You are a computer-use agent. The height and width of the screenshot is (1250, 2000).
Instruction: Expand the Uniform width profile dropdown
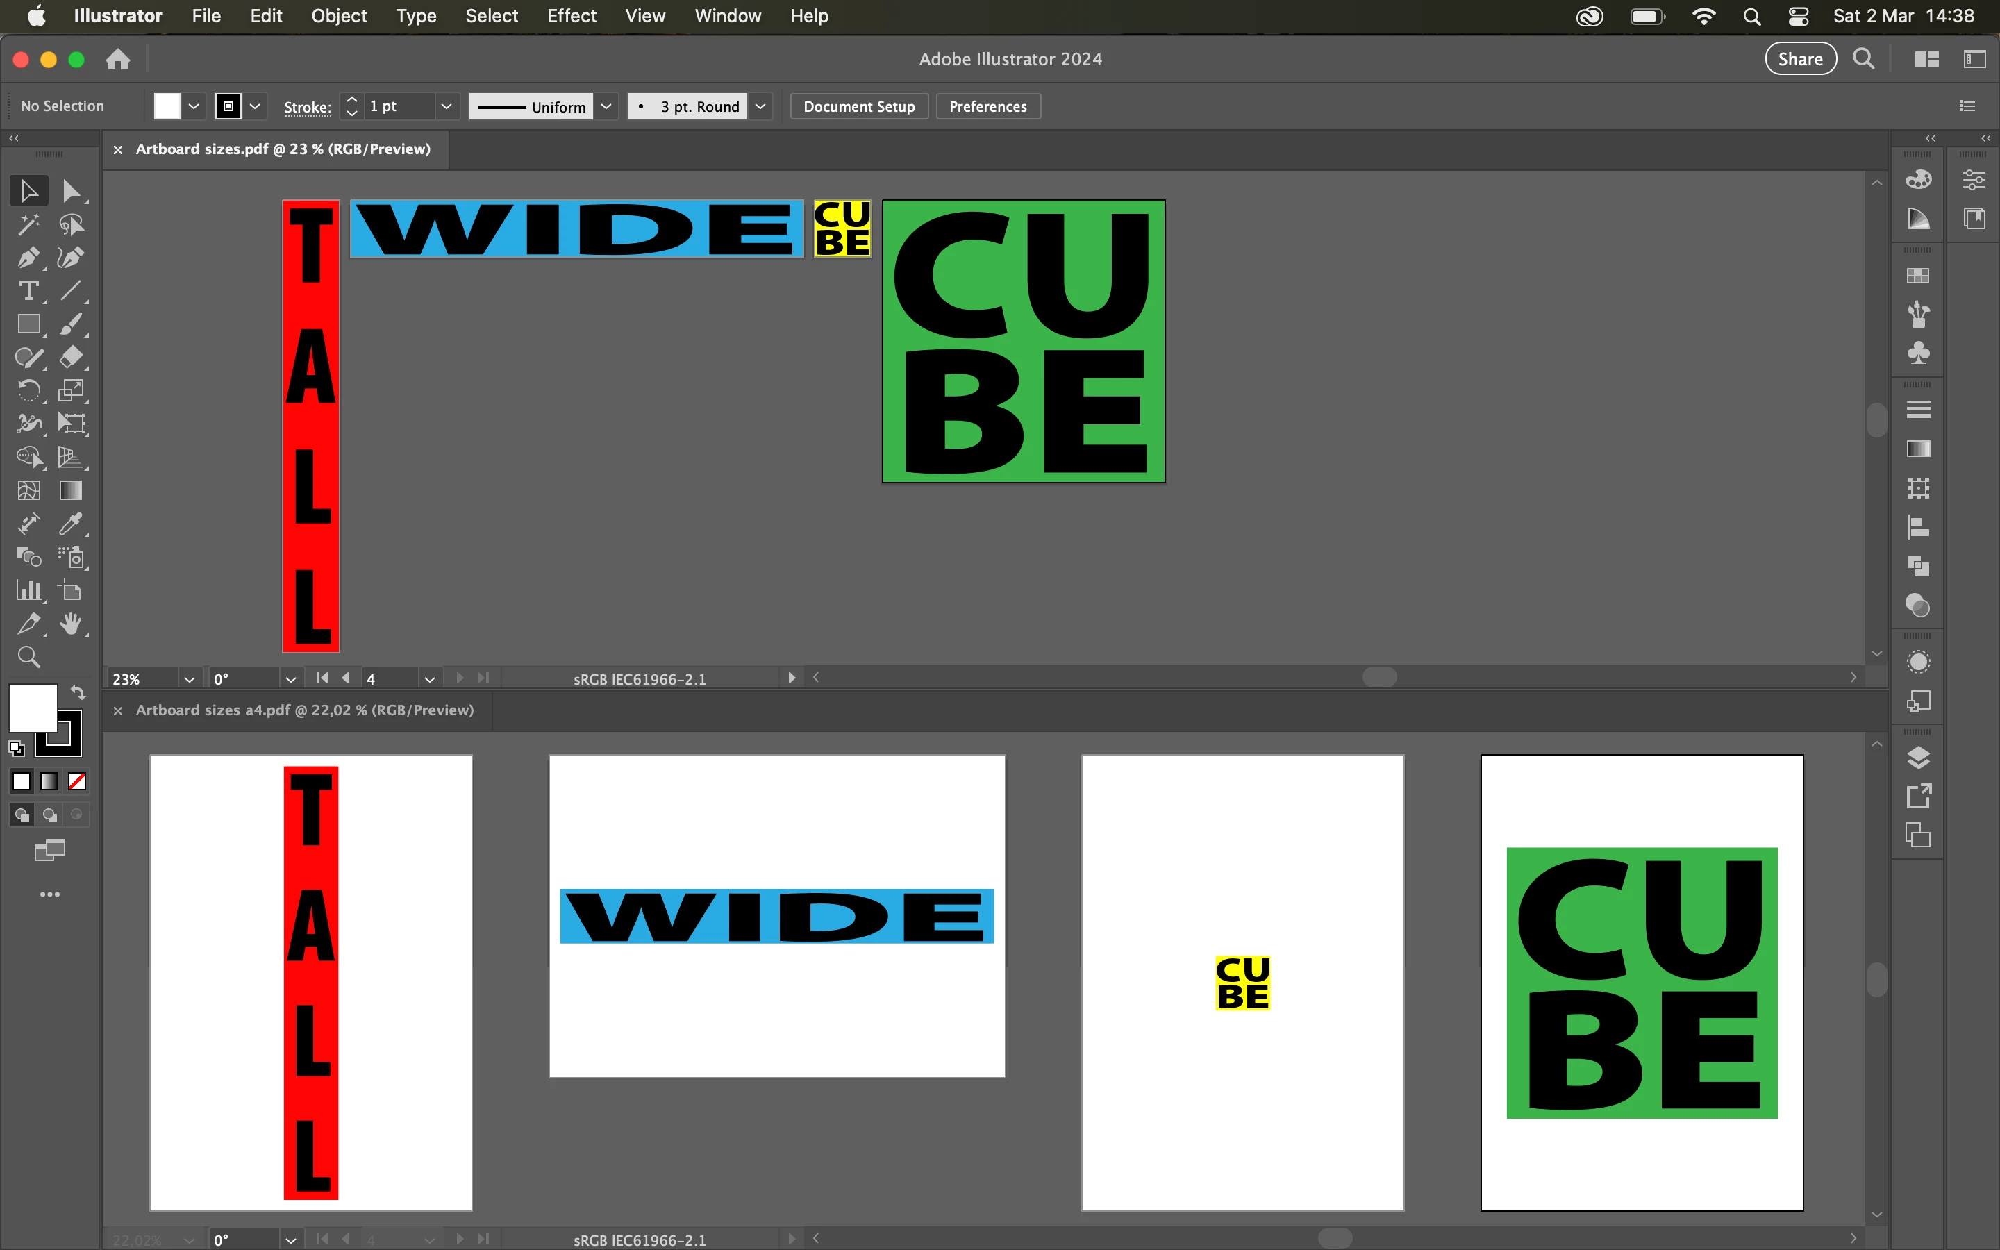tap(606, 107)
